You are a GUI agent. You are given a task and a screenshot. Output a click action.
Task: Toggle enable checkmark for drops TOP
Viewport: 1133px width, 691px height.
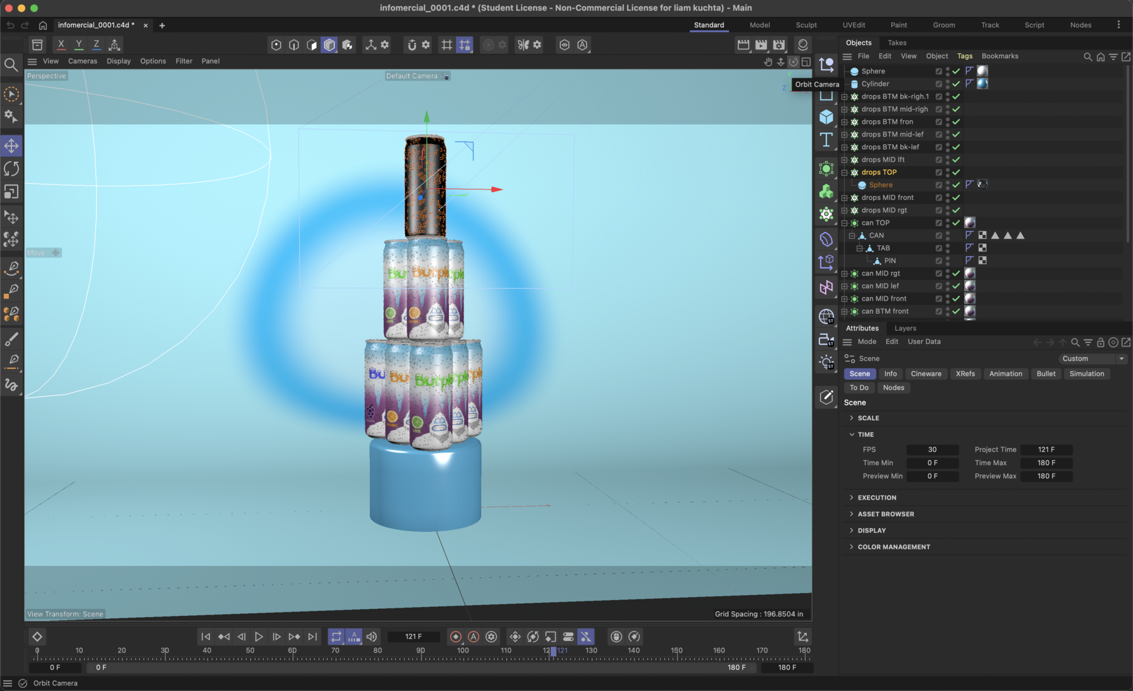click(x=957, y=172)
